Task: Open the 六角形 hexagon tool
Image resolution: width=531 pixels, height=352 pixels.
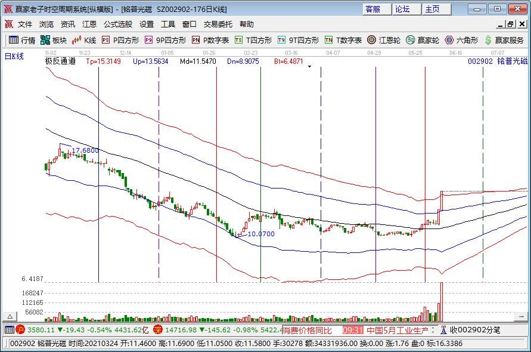Action: click(462, 40)
